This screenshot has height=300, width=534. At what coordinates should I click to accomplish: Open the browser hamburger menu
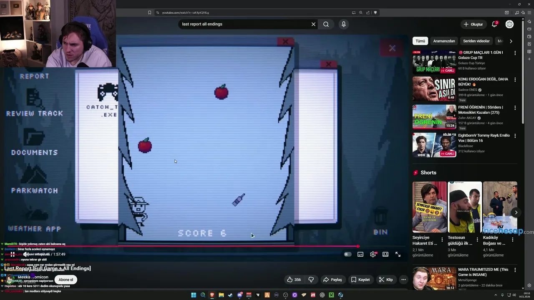click(x=529, y=12)
